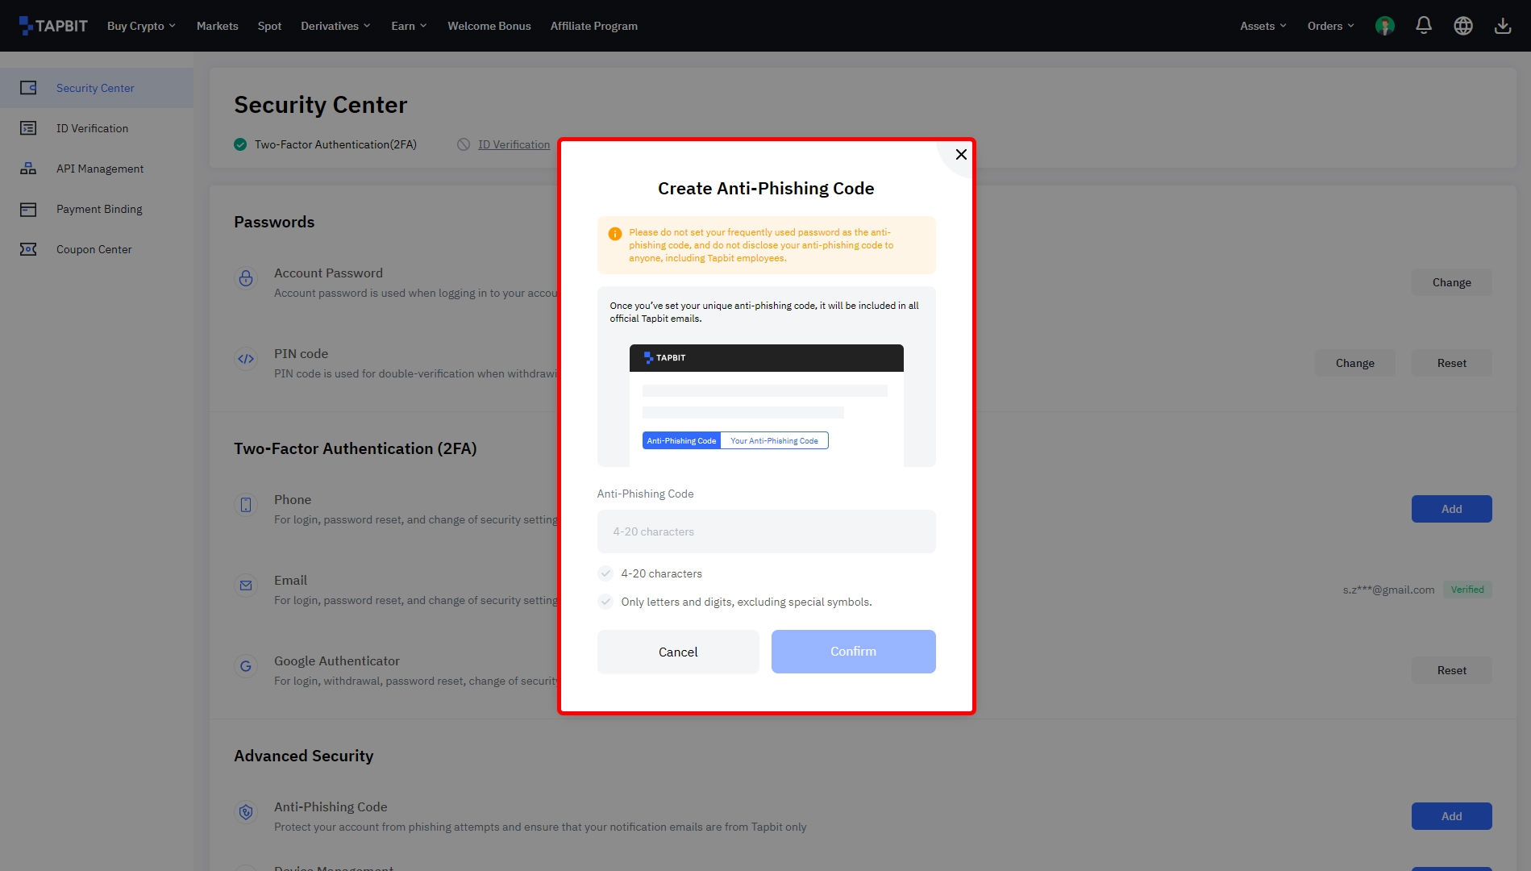
Task: Select ID Verification in the sidebar
Action: 97,128
